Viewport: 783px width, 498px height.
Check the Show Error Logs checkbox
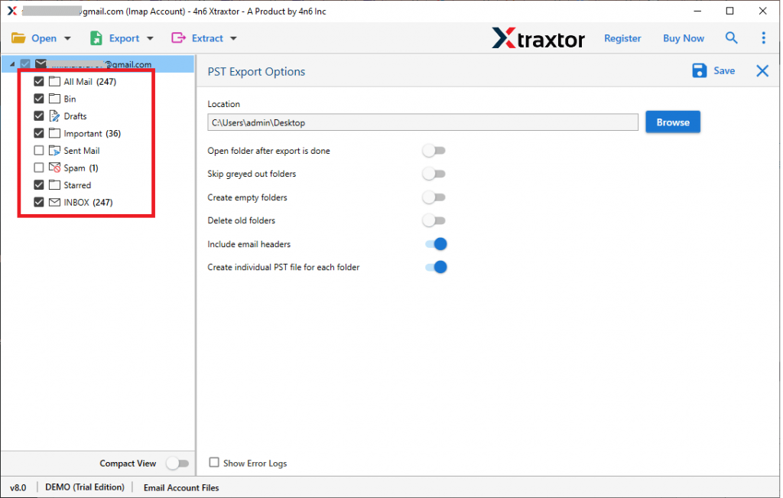(214, 462)
